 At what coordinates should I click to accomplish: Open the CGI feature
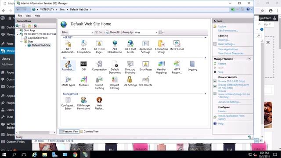[84, 66]
